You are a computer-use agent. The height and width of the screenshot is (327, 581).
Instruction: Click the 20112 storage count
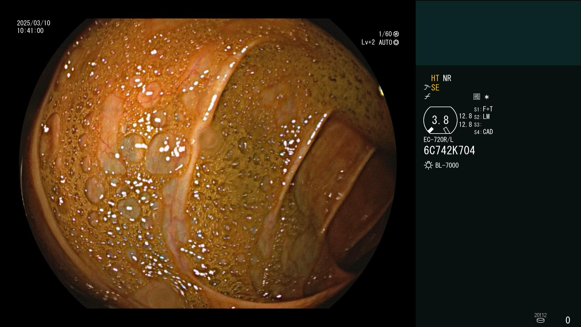540,315
